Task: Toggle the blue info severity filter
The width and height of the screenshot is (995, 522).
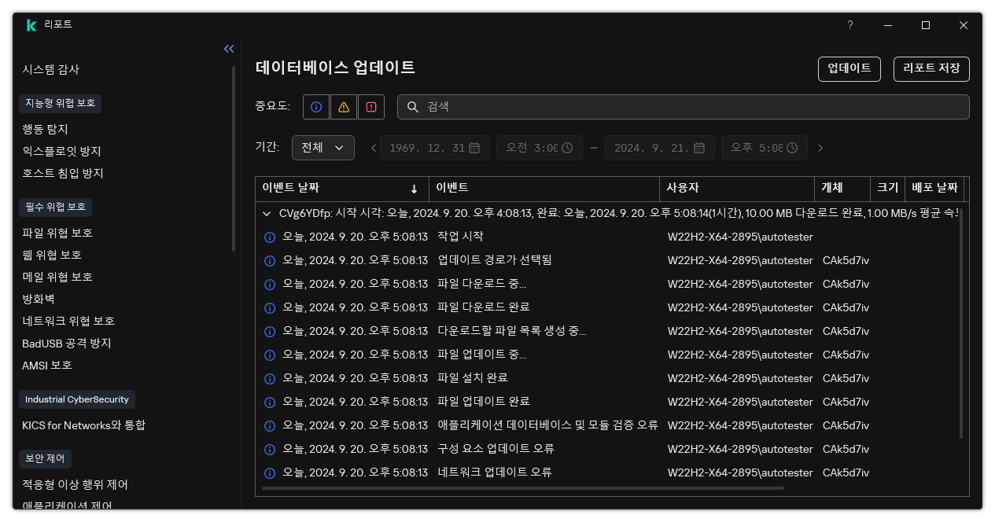Action: (x=315, y=106)
